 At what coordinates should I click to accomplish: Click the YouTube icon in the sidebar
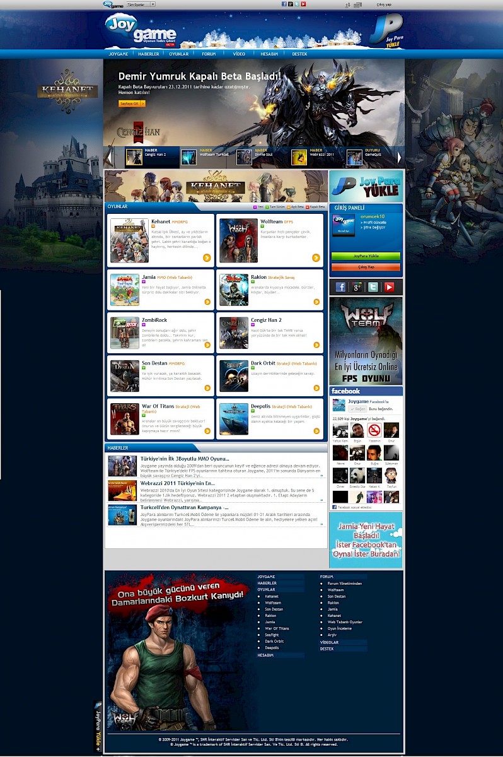click(x=390, y=287)
